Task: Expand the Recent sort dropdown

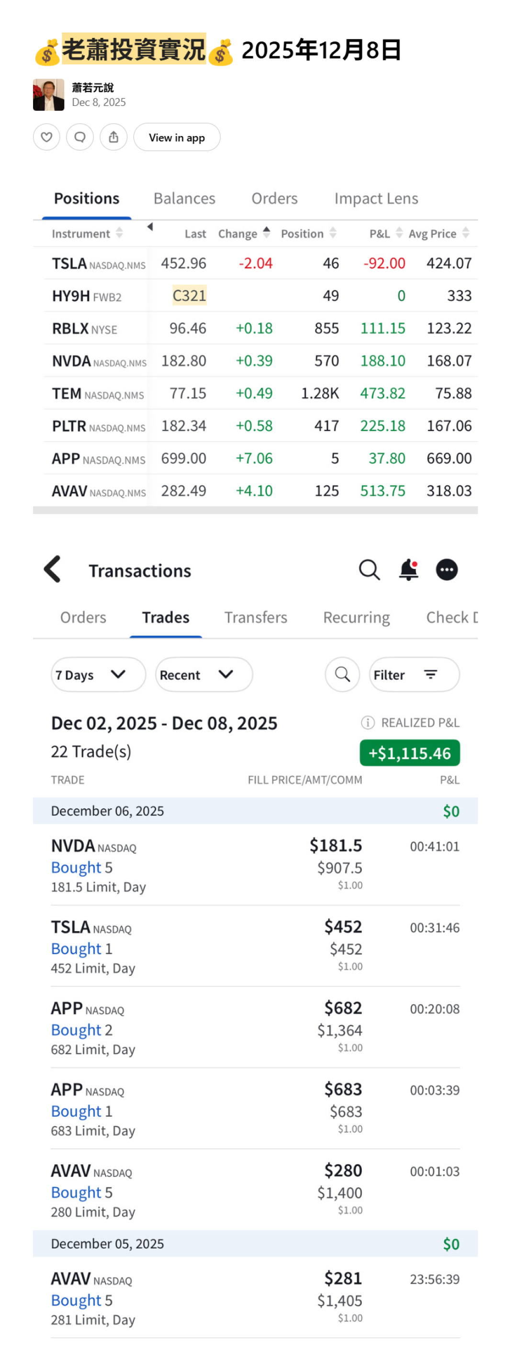Action: tap(203, 674)
